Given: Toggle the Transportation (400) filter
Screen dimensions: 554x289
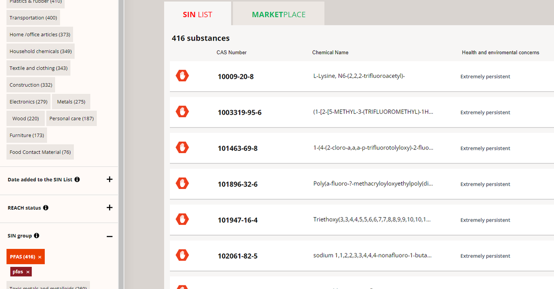Looking at the screenshot, I should (33, 18).
